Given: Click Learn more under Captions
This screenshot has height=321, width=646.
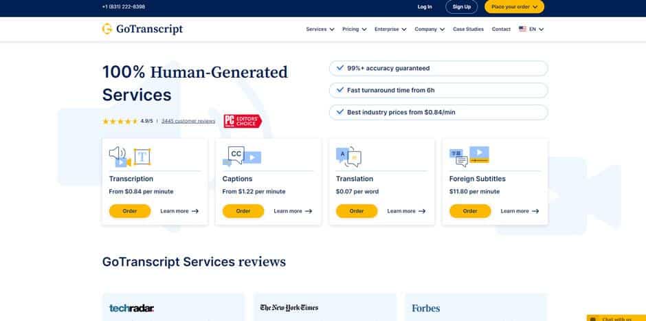Looking at the screenshot, I should click(x=293, y=211).
